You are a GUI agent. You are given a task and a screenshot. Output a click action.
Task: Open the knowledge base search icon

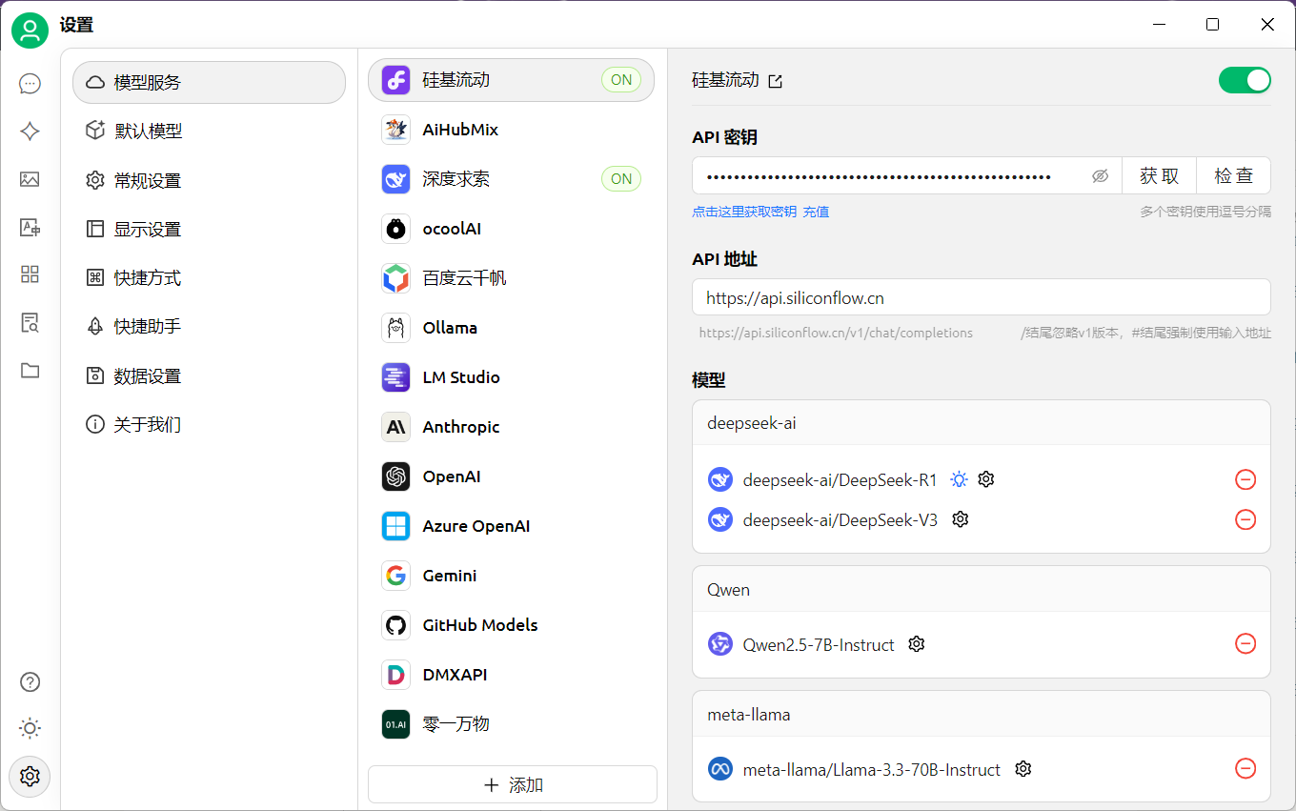pyautogui.click(x=30, y=322)
